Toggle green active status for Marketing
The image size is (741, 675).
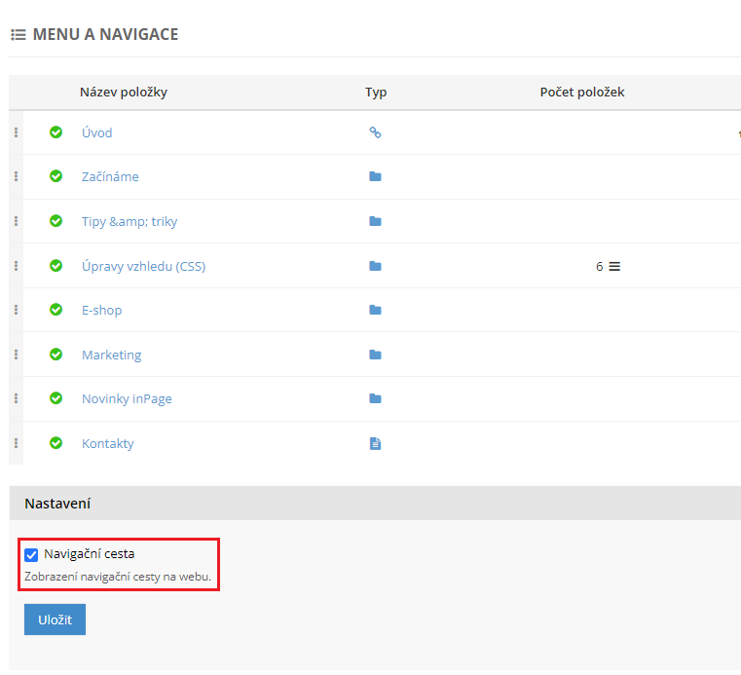(56, 356)
